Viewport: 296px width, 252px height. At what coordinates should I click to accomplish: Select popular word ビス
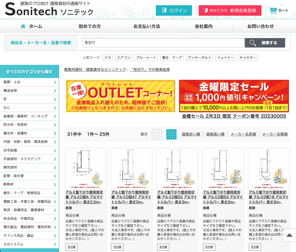[x=108, y=58]
